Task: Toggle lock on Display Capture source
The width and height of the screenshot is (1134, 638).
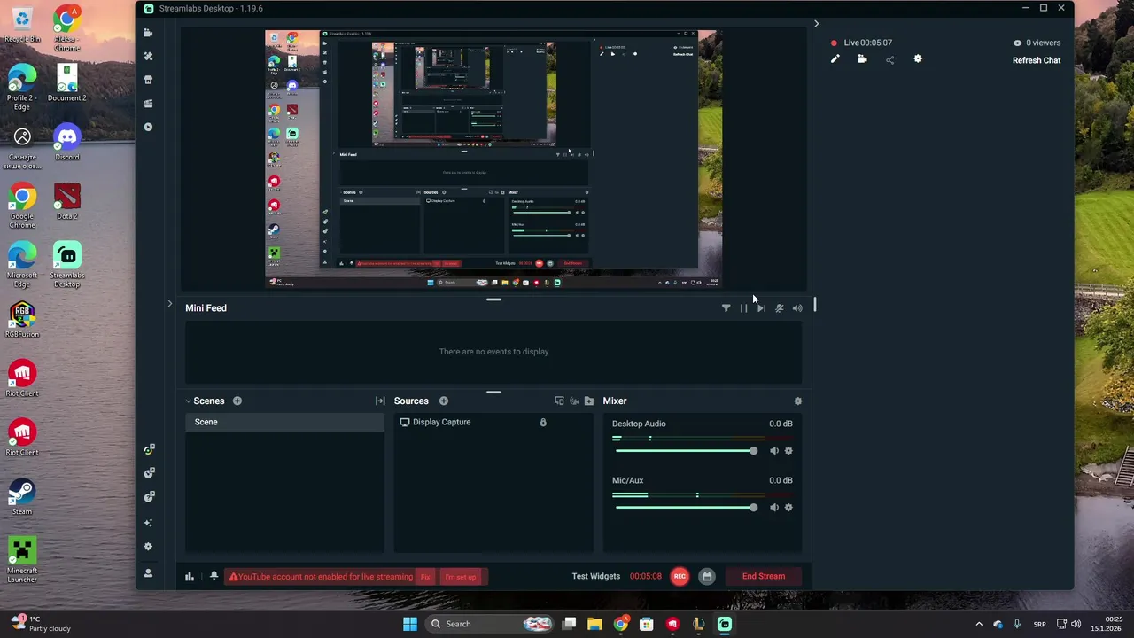Action: point(543,423)
